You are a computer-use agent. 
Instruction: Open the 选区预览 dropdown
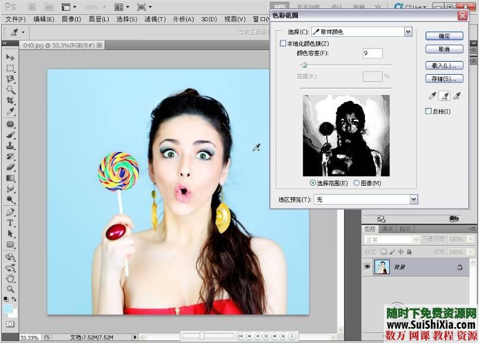(x=413, y=199)
